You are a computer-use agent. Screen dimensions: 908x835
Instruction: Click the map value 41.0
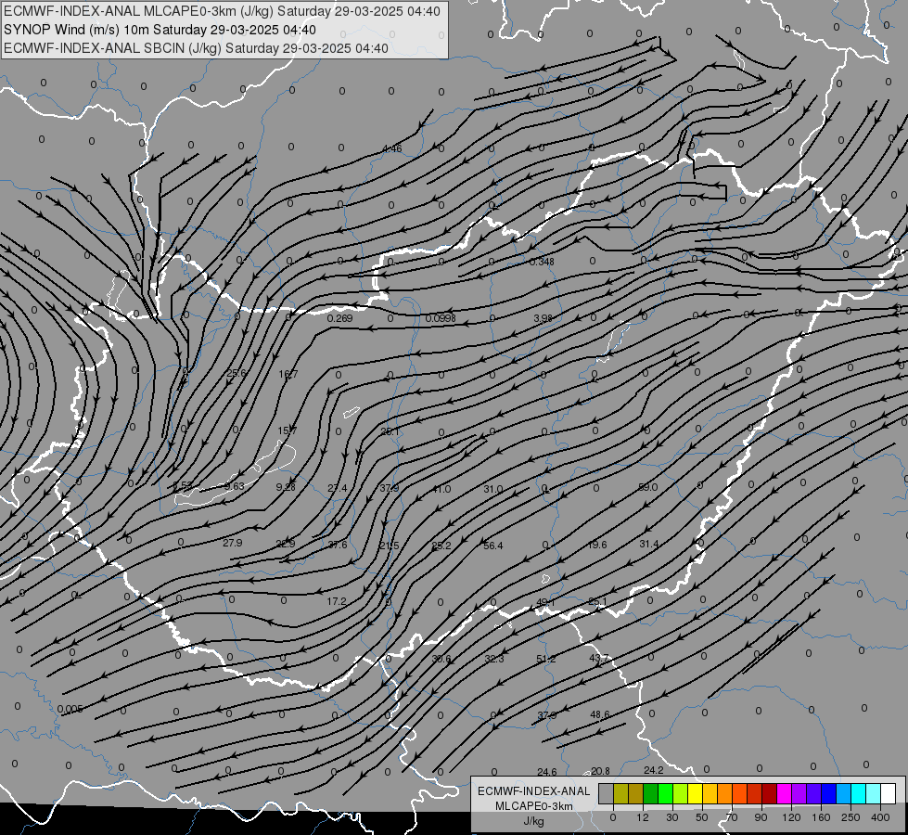[x=441, y=489]
